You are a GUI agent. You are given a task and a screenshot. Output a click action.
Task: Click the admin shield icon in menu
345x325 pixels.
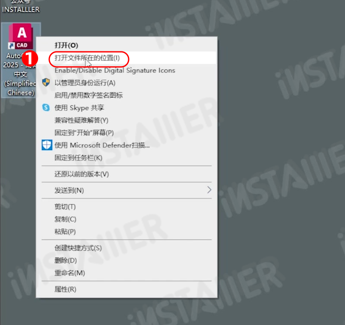click(46, 82)
